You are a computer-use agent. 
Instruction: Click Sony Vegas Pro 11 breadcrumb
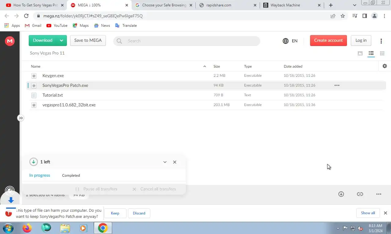click(47, 53)
